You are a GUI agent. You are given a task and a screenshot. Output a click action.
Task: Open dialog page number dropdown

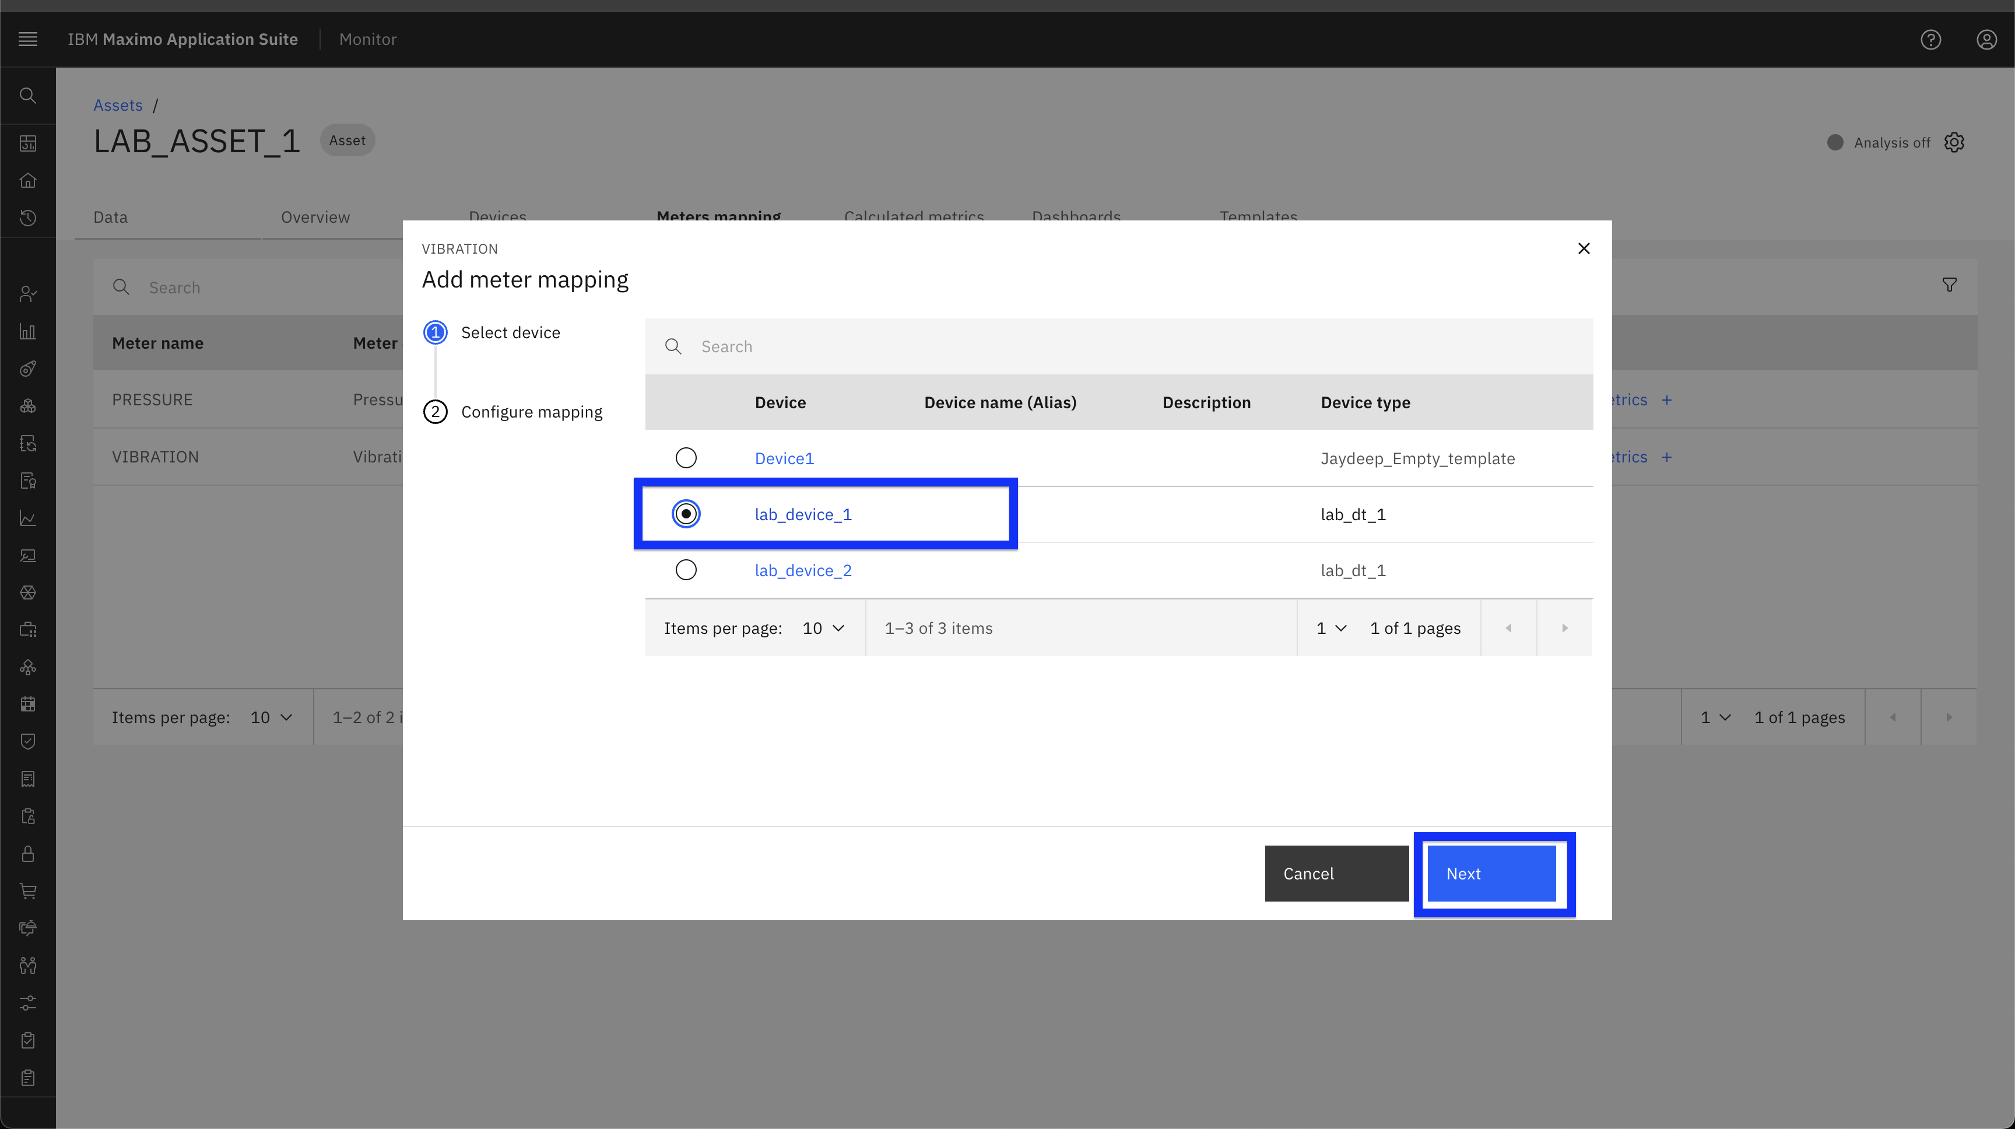coord(1331,628)
